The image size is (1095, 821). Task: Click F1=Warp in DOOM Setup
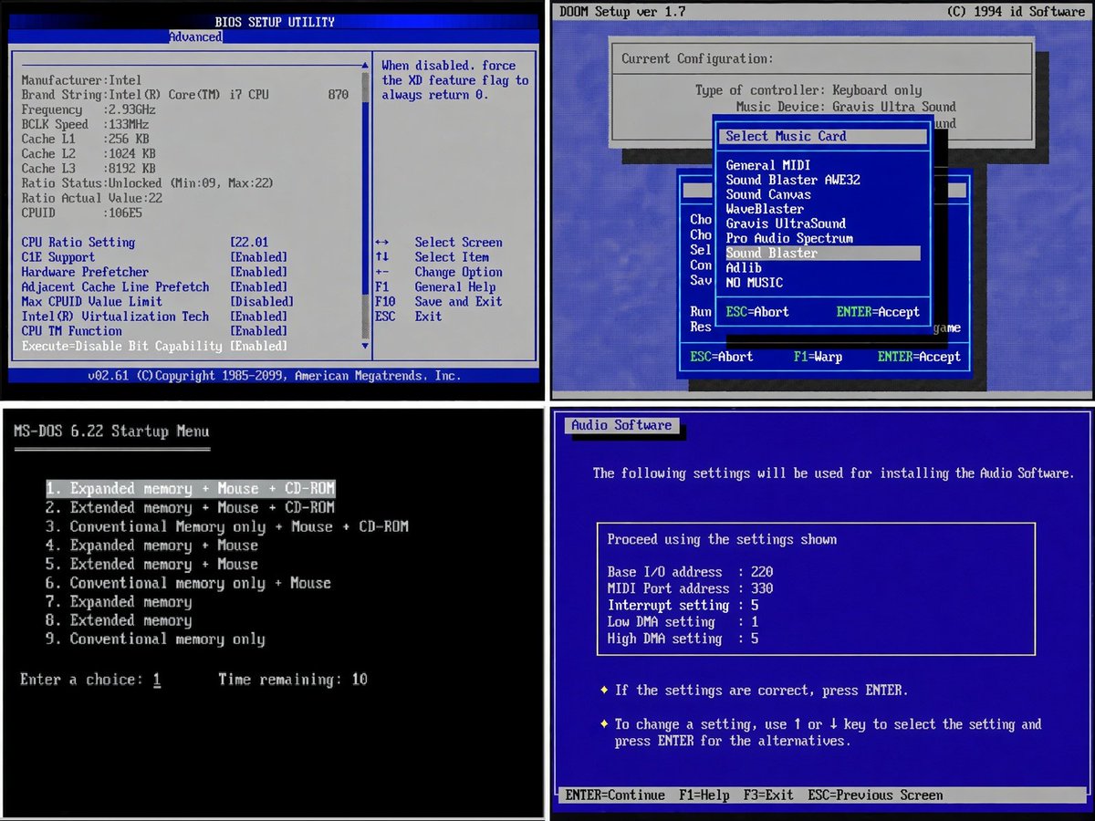coord(818,357)
